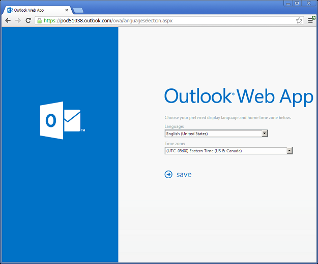
Task: Go back with the browser back arrow
Action: click(x=8, y=20)
